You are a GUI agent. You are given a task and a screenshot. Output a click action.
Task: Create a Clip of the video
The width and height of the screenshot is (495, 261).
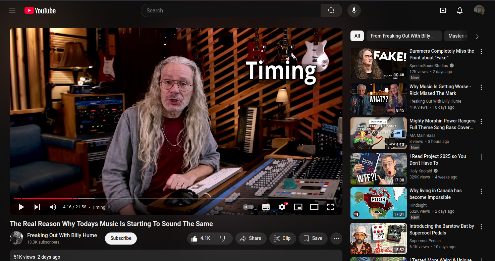pyautogui.click(x=282, y=239)
